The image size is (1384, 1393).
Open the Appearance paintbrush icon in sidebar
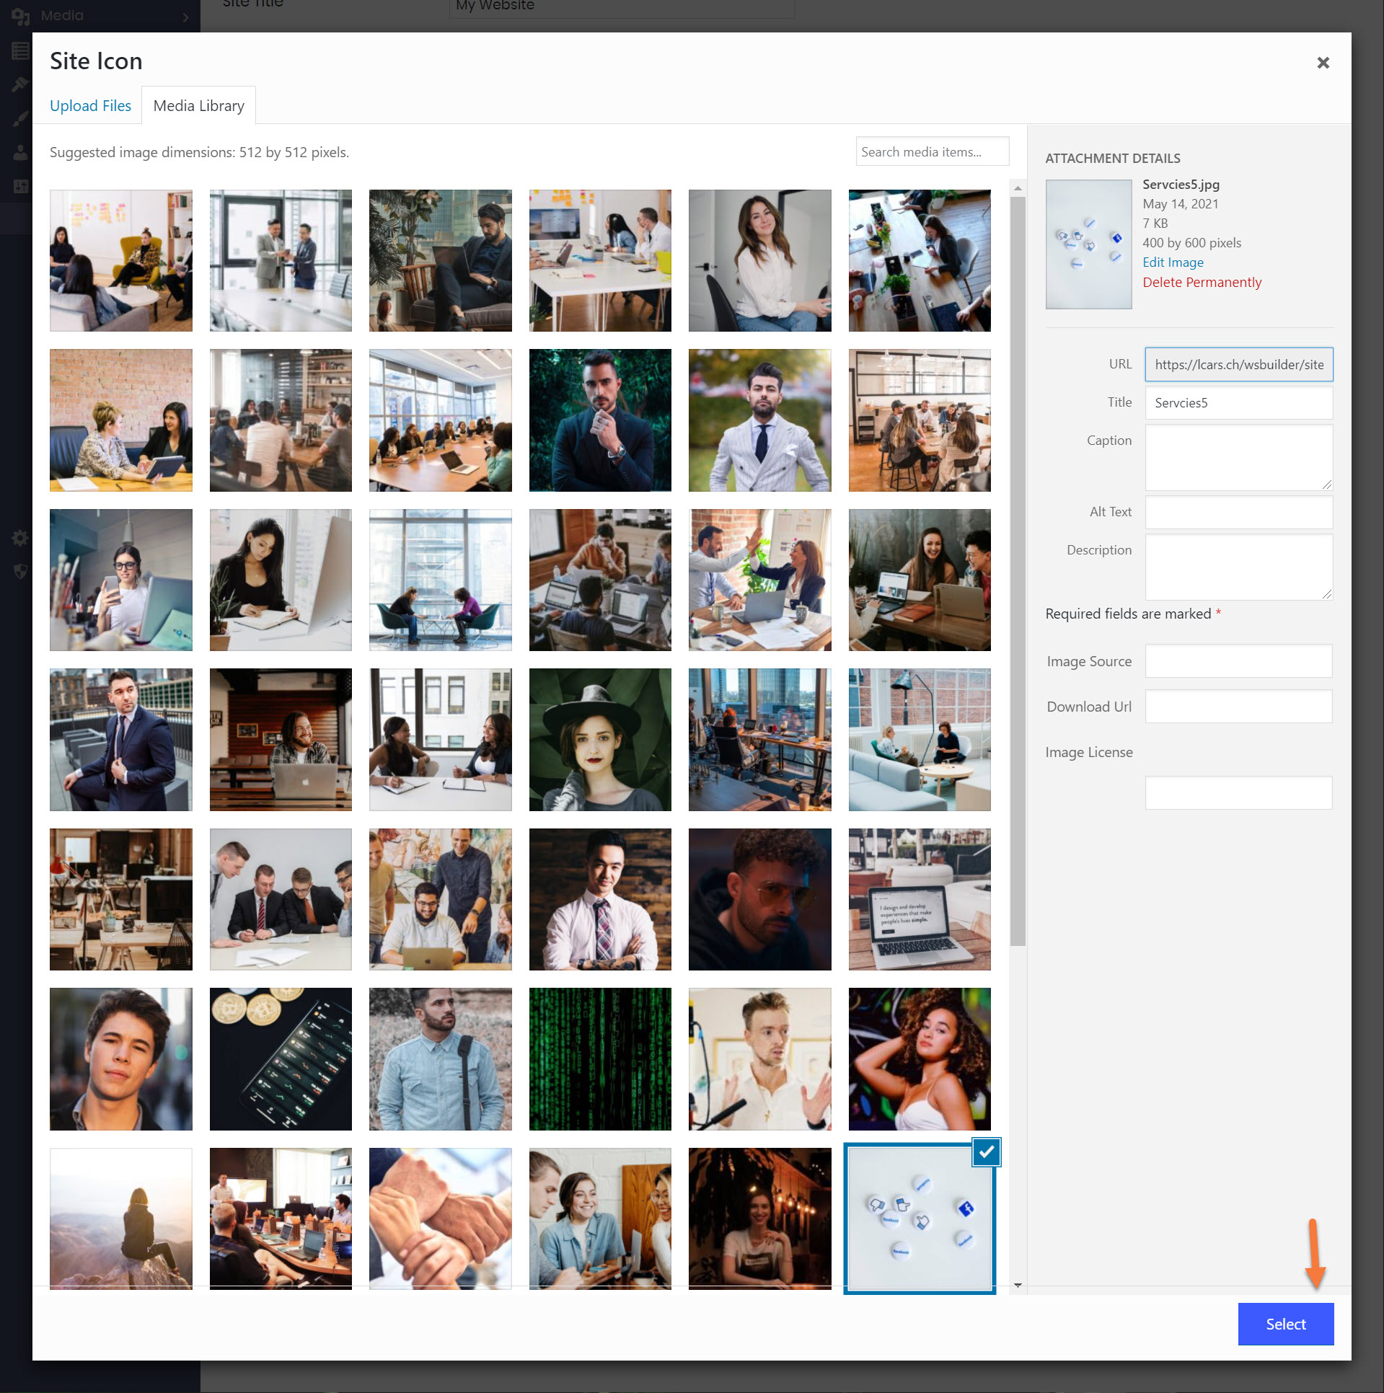click(20, 119)
